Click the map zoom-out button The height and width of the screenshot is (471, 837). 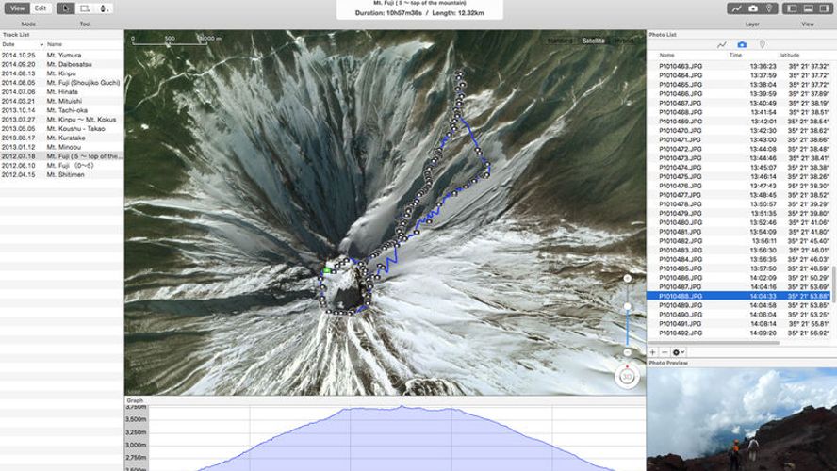pos(627,352)
